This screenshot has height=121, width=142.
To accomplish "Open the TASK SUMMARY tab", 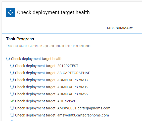I will pos(119,28).
